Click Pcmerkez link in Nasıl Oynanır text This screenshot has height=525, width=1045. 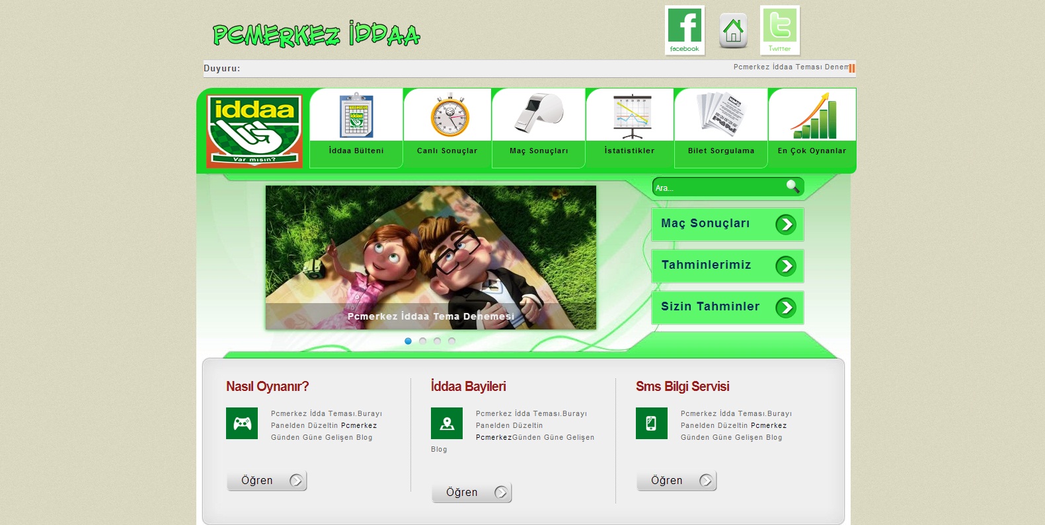359,426
